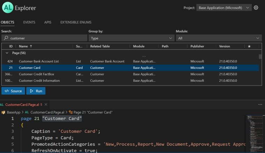265x153 pixels.
Task: Click the object list scrollbar thumb
Action: 260,57
